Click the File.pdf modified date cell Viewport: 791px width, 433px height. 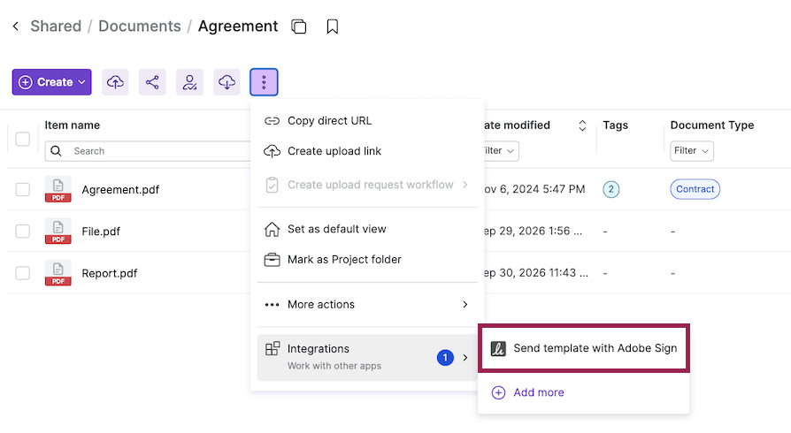pos(533,231)
